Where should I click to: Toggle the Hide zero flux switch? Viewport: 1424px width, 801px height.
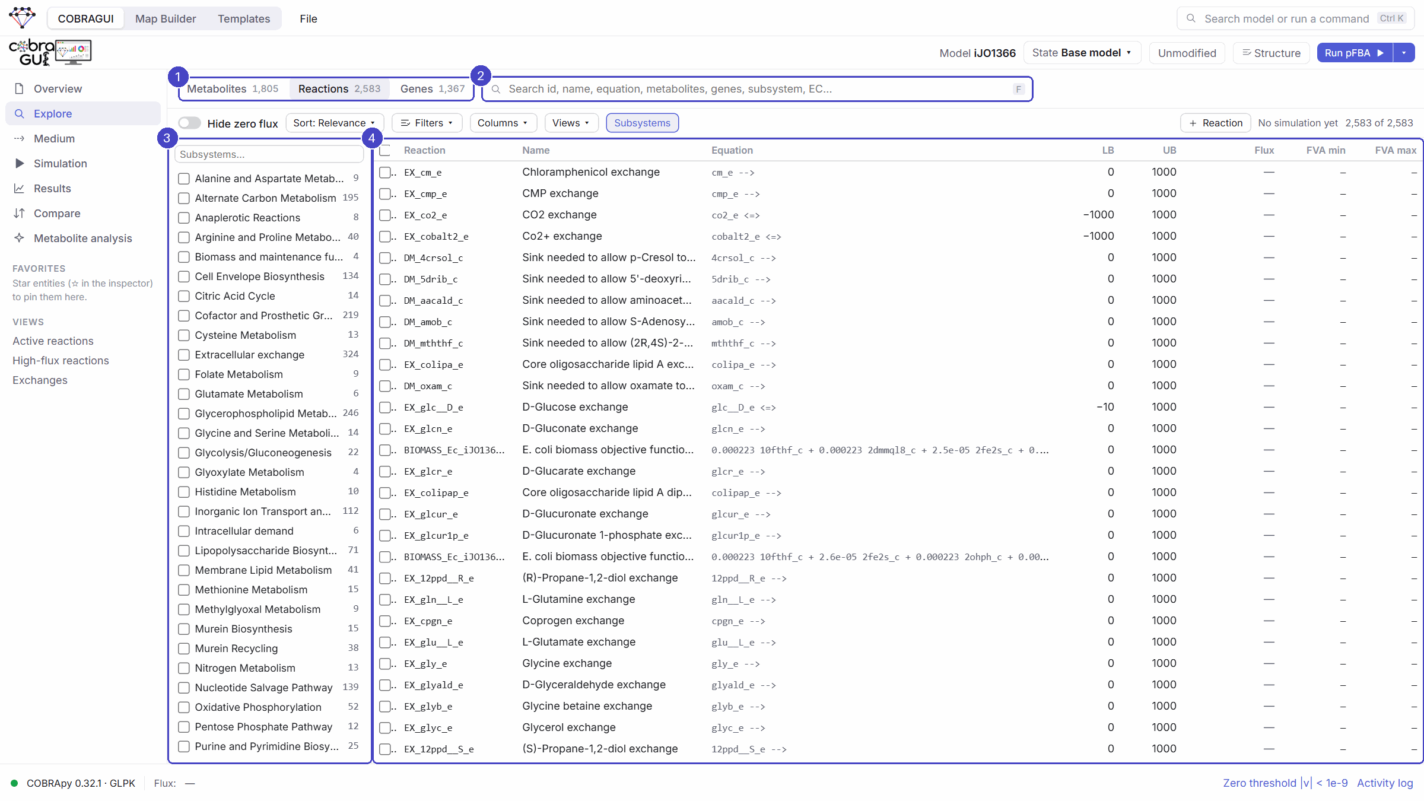(x=190, y=123)
